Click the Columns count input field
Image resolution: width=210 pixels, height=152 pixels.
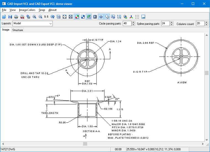tap(200, 24)
